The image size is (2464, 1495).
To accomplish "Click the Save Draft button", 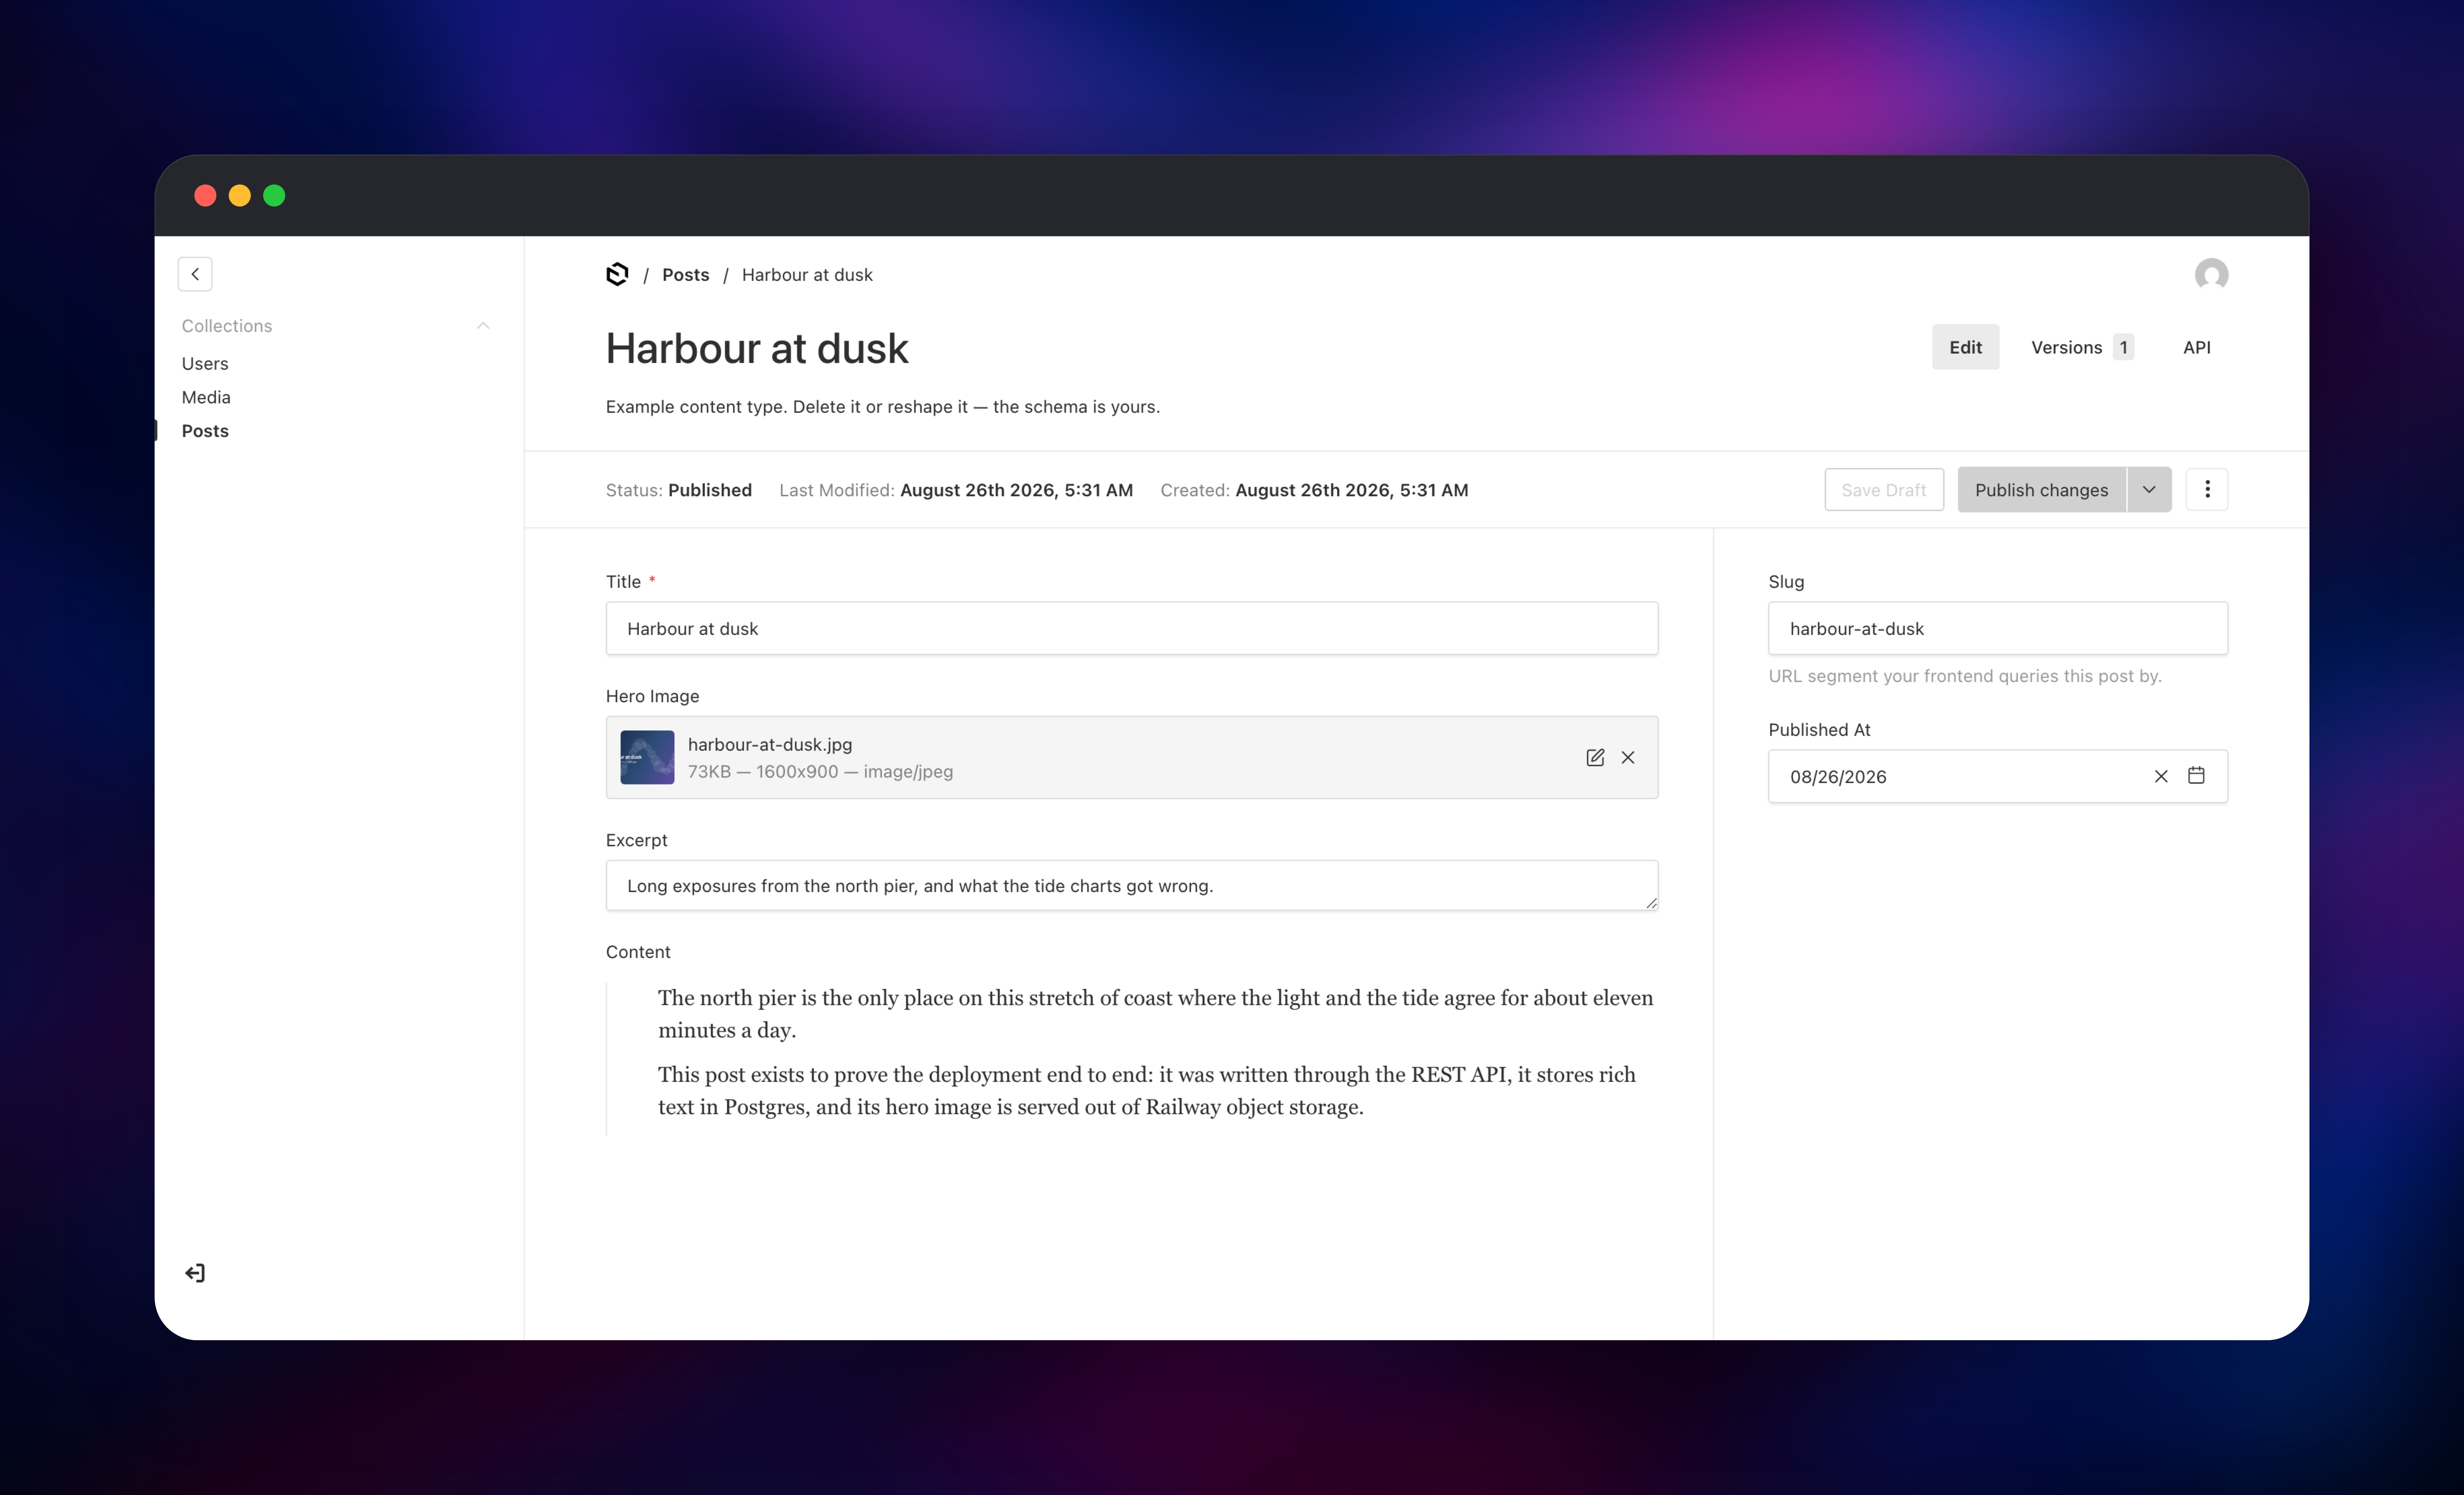I will tap(1884, 490).
